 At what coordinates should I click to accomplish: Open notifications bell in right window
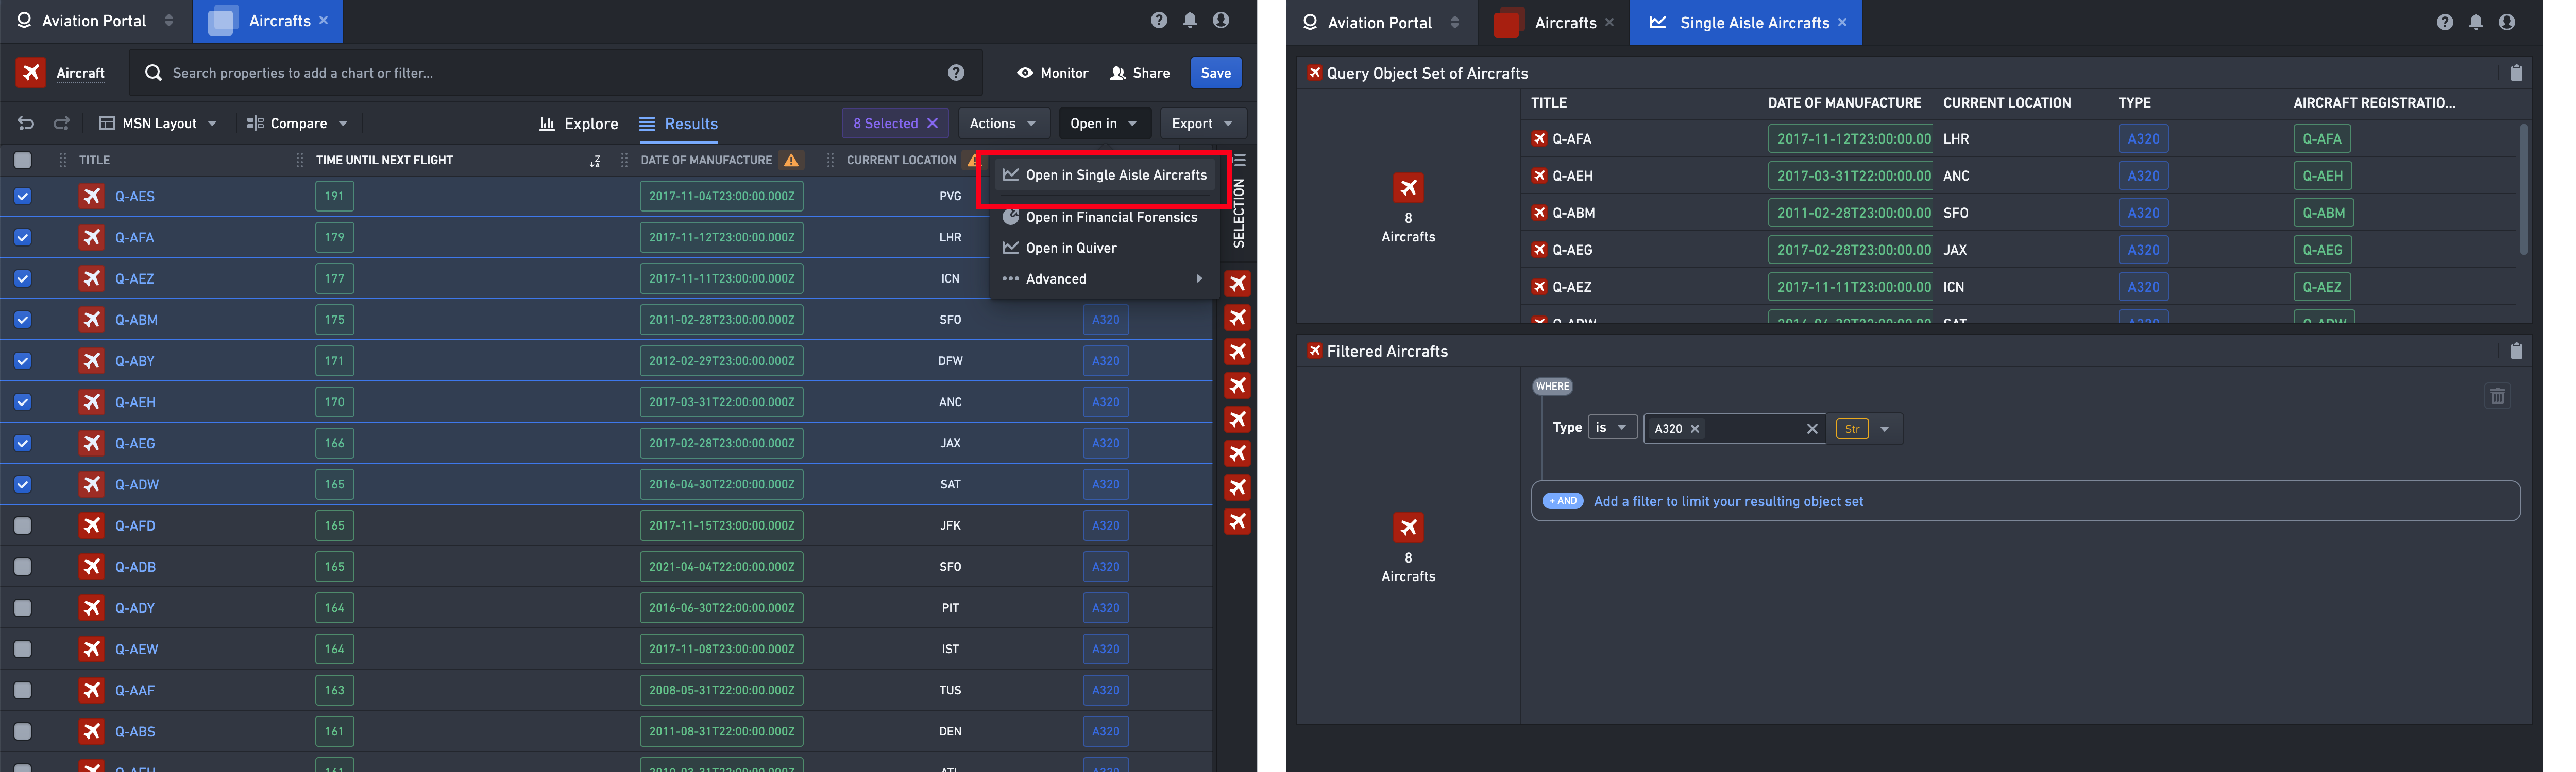pyautogui.click(x=2476, y=22)
